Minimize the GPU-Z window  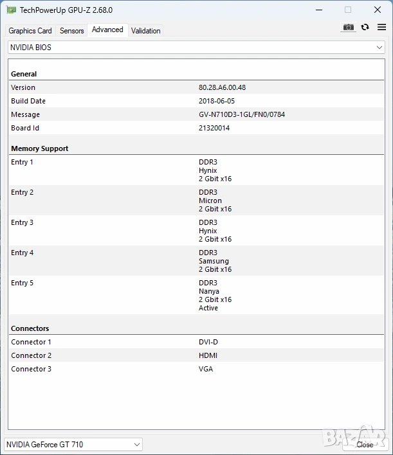tap(318, 10)
